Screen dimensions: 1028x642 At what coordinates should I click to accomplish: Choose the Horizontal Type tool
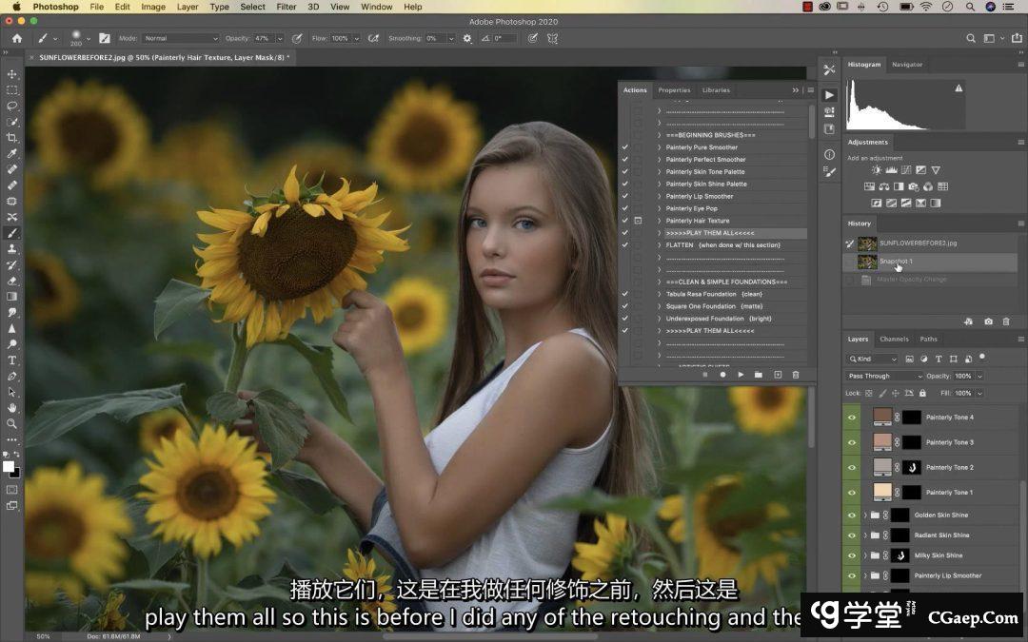click(12, 360)
